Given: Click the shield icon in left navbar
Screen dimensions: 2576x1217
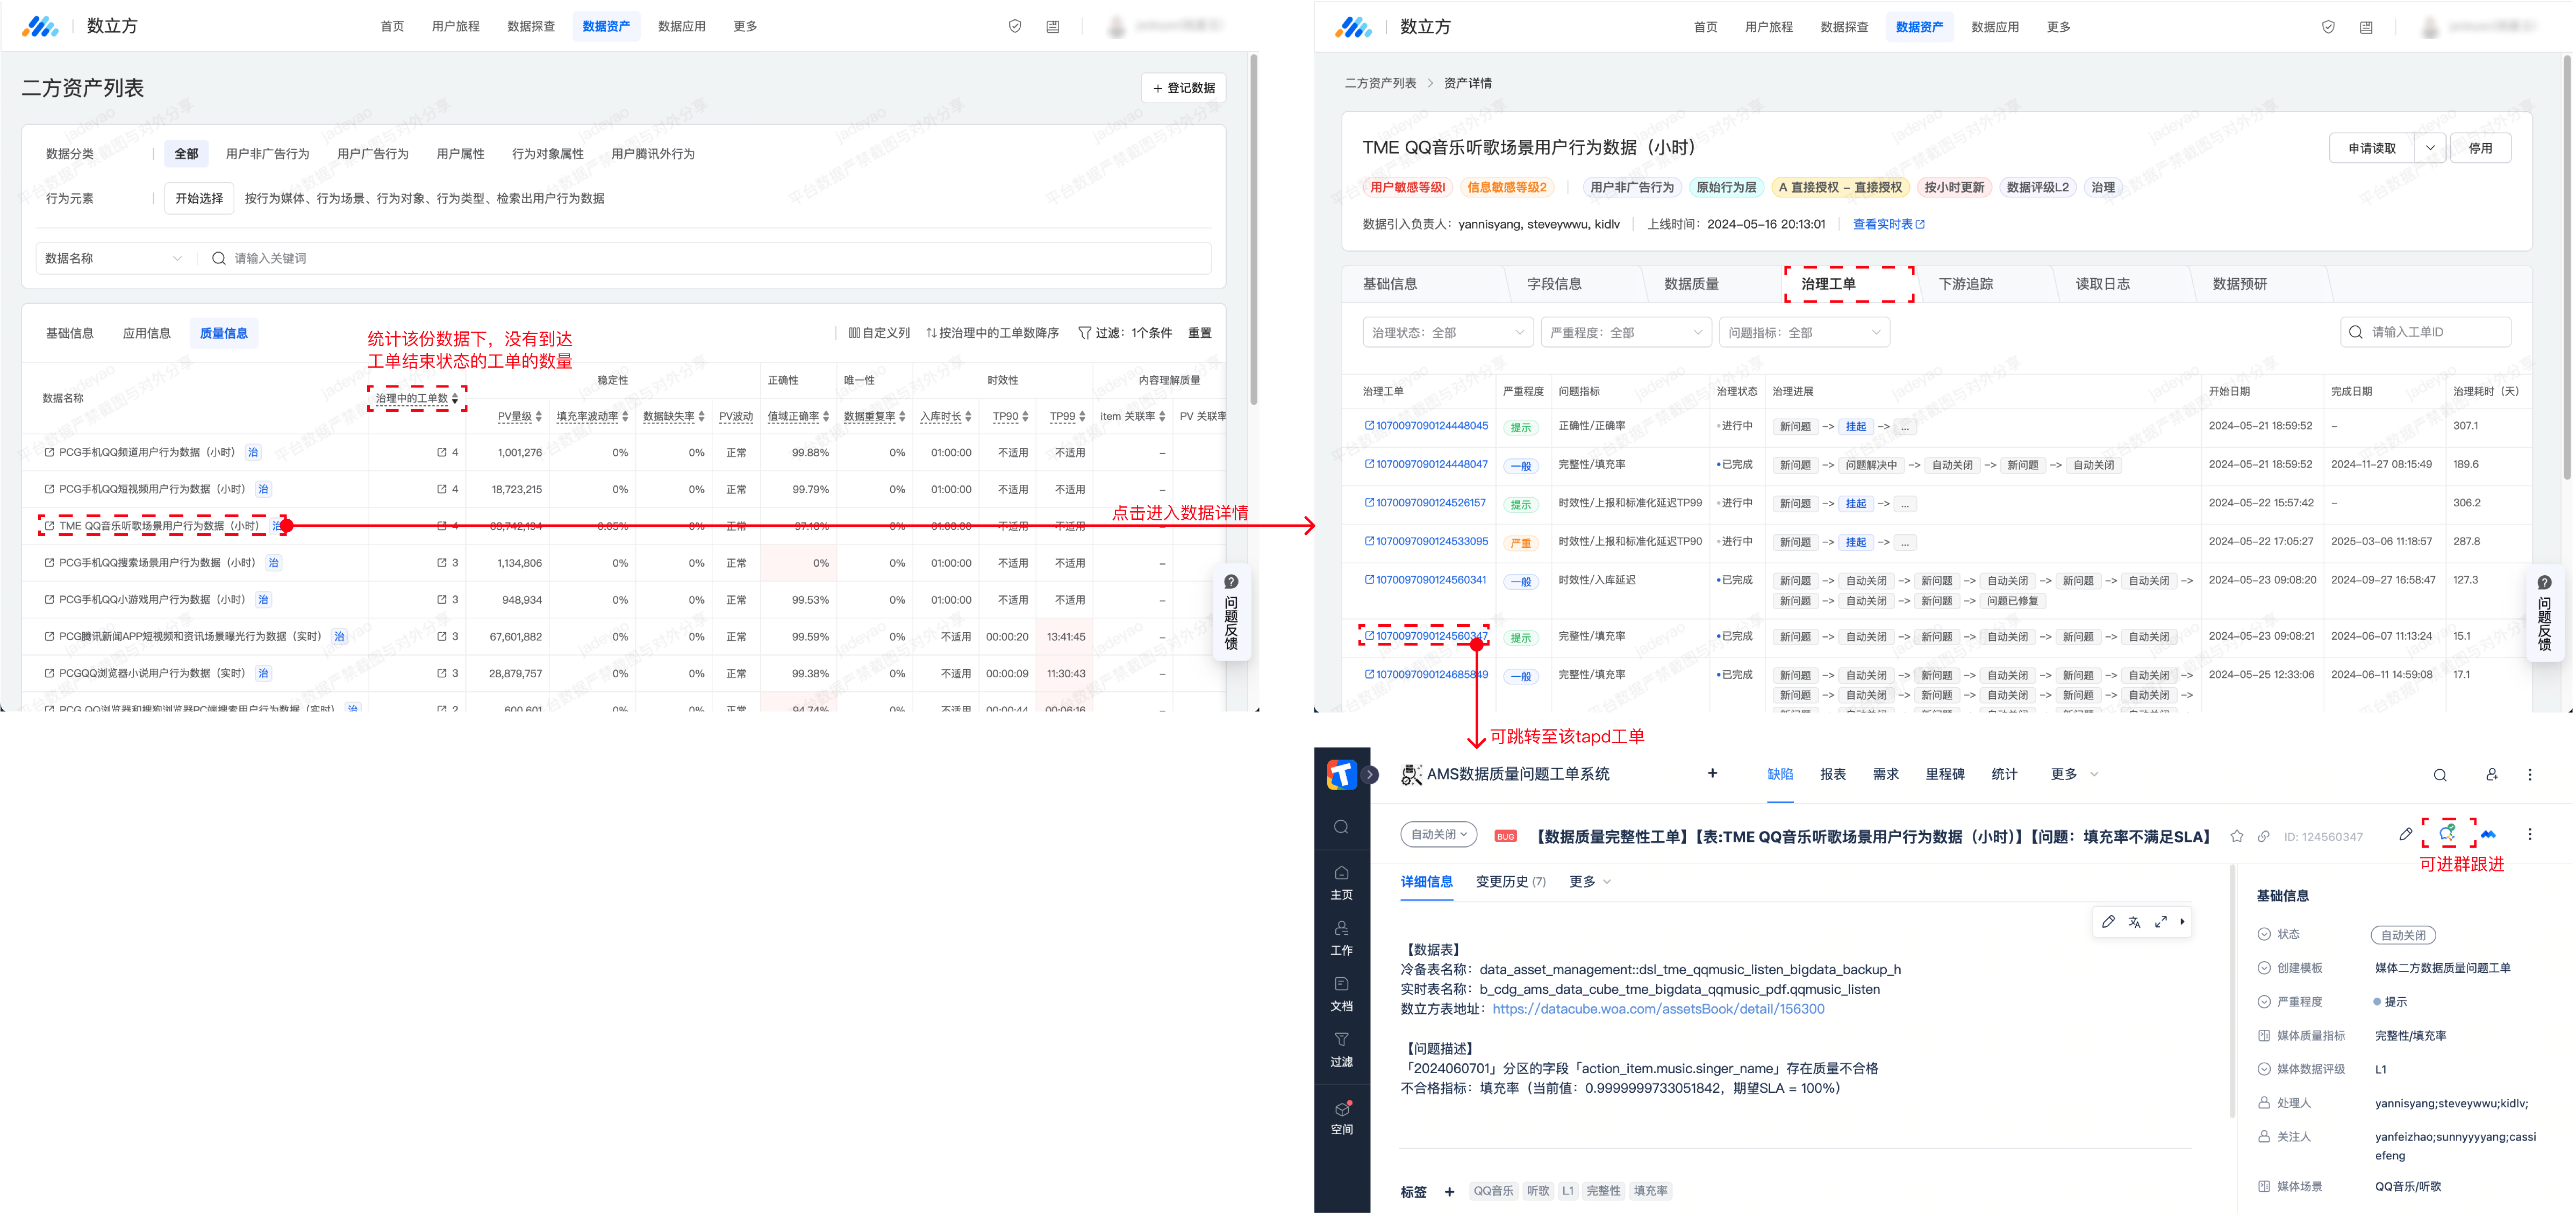Looking at the screenshot, I should click(x=1014, y=27).
